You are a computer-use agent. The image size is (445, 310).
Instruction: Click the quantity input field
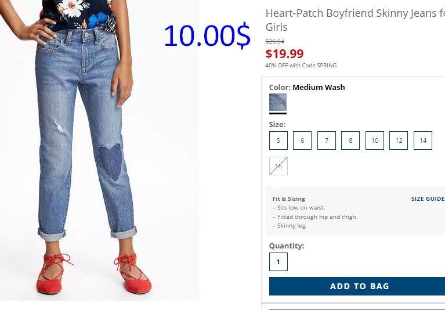(278, 262)
